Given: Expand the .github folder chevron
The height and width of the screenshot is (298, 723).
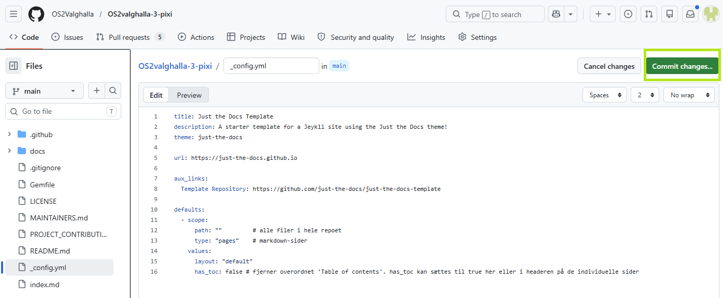Looking at the screenshot, I should (x=9, y=135).
